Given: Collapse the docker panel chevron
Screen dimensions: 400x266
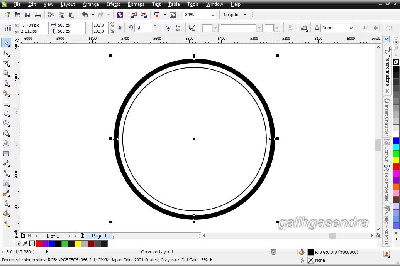Looking at the screenshot, I should pos(386,39).
